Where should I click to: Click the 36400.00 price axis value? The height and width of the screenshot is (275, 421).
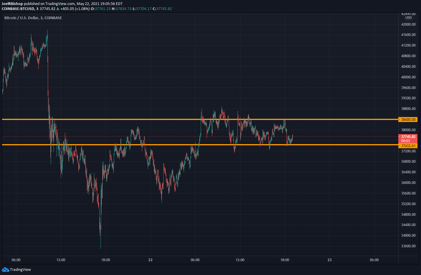408,172
